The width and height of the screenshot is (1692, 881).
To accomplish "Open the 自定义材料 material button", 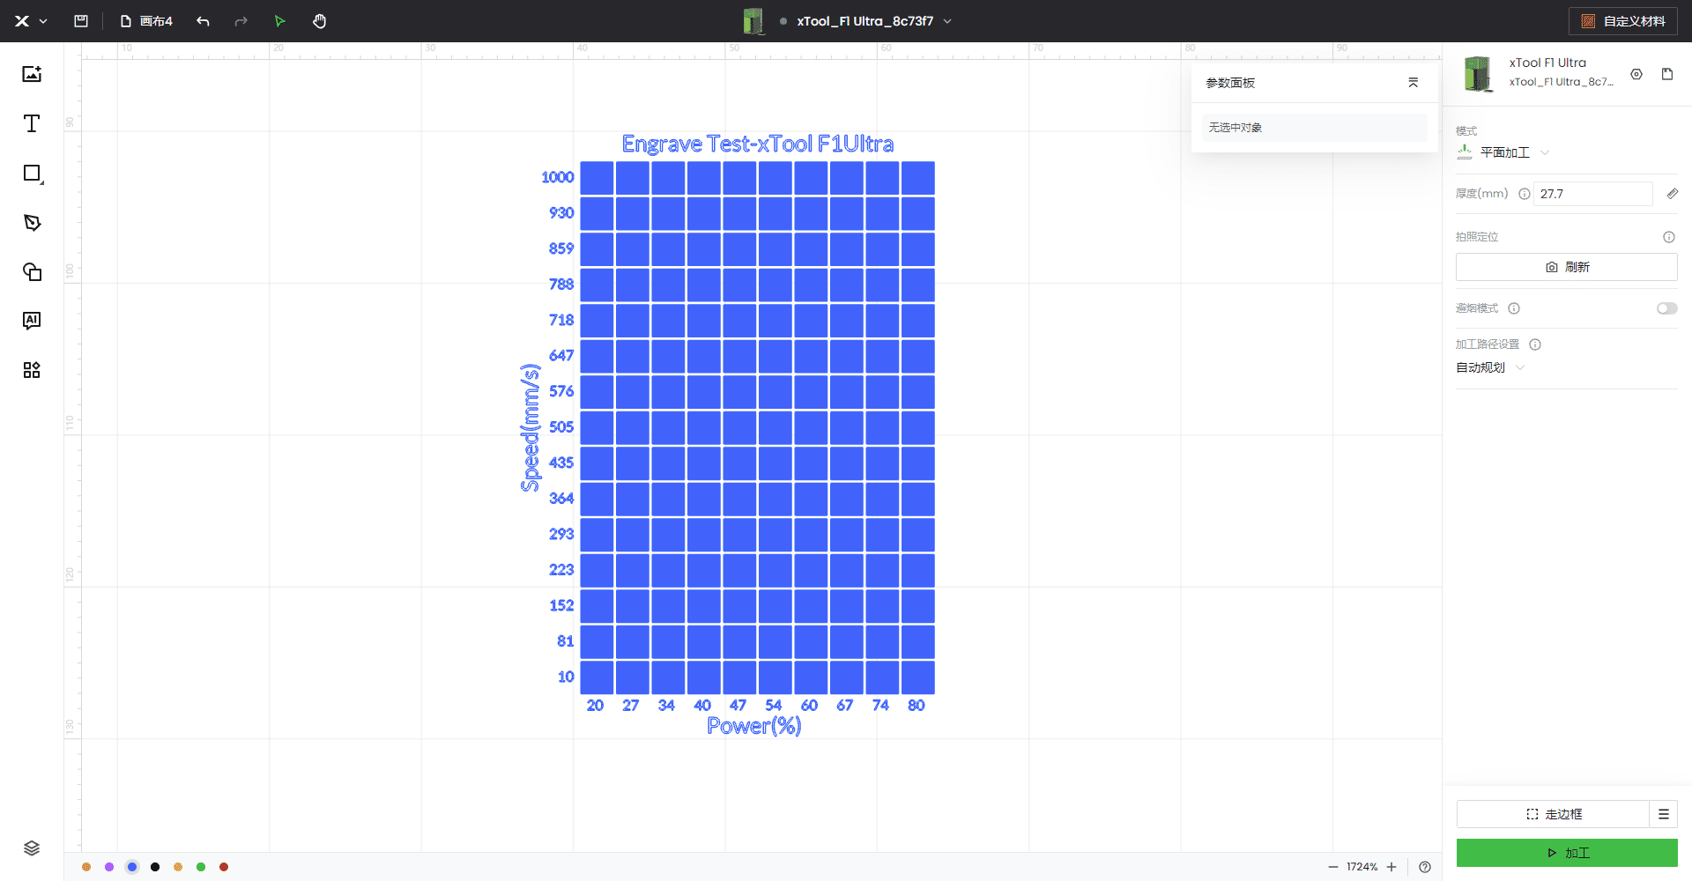I will [x=1623, y=21].
